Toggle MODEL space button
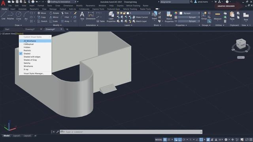253x142 pixels. [159, 140]
